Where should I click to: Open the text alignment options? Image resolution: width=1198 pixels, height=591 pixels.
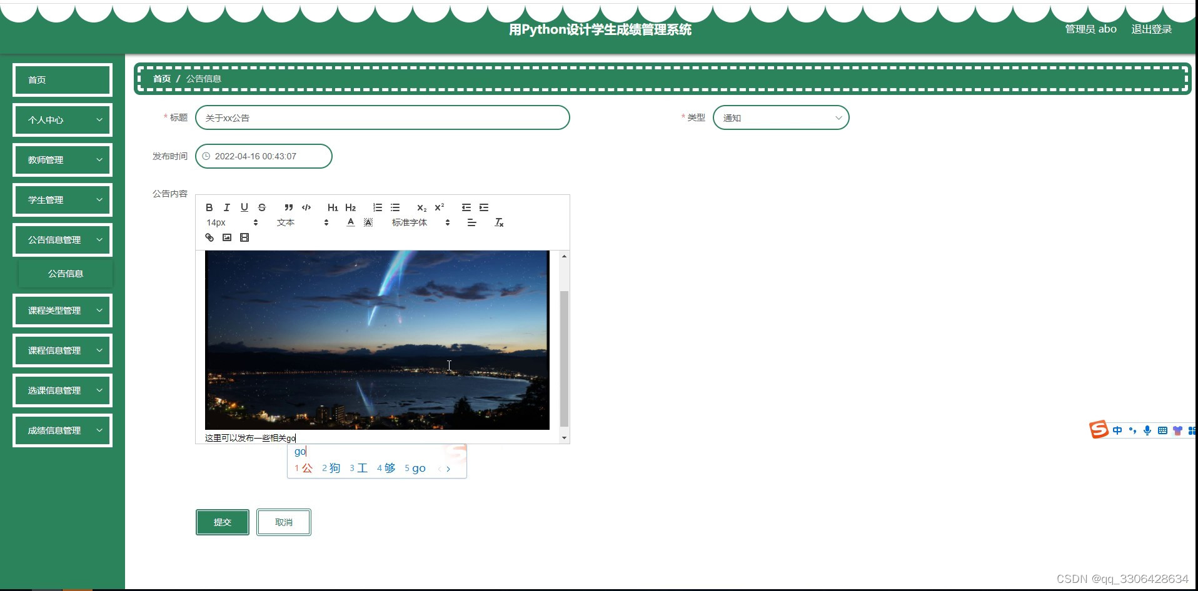472,222
